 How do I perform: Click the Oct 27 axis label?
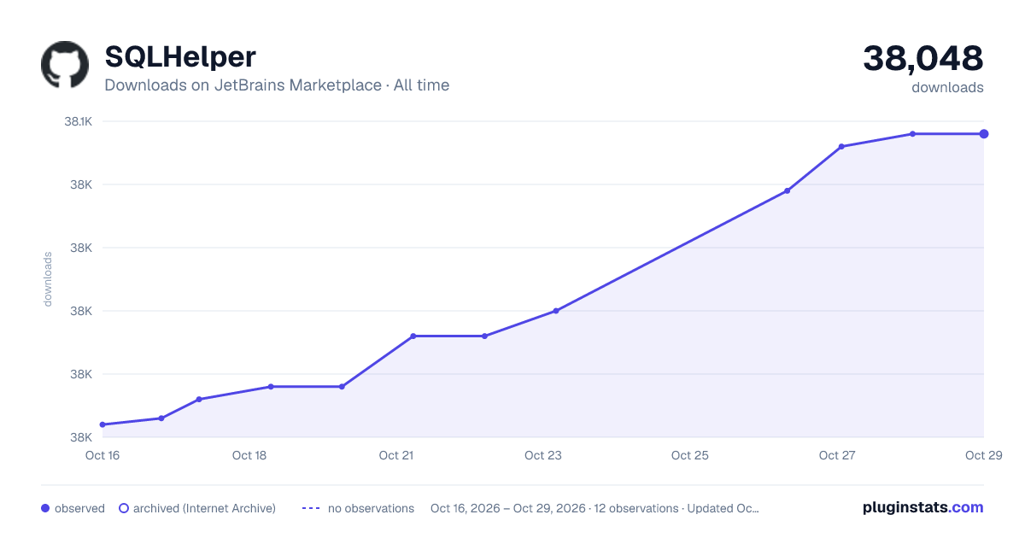click(837, 455)
